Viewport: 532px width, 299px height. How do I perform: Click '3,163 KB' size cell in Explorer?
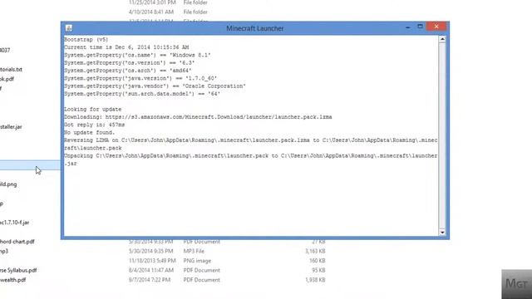315,252
